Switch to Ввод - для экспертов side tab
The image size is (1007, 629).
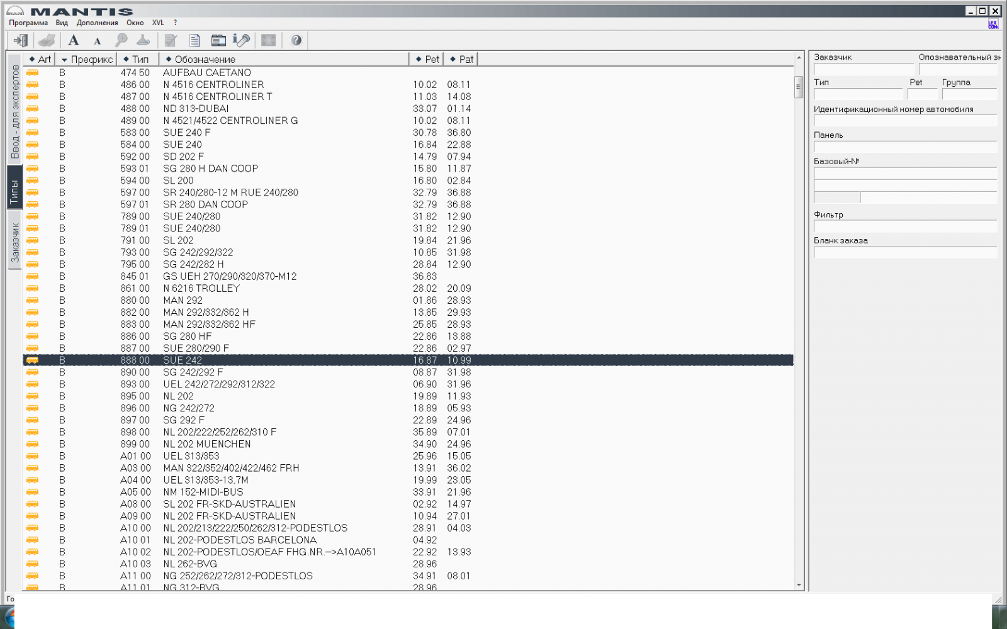[x=15, y=111]
